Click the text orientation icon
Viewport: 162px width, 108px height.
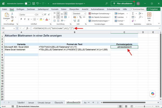click(62, 21)
